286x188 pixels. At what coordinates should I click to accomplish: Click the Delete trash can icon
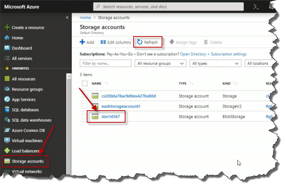206,42
